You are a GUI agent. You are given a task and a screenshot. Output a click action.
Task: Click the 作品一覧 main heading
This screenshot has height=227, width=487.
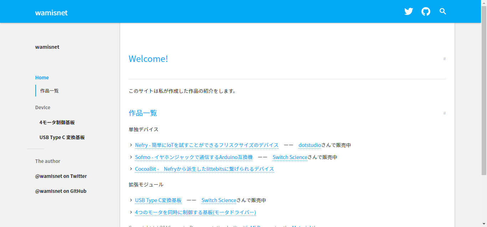(x=143, y=113)
